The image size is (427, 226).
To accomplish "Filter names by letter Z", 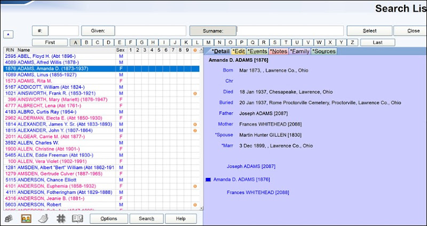I will click(x=352, y=43).
